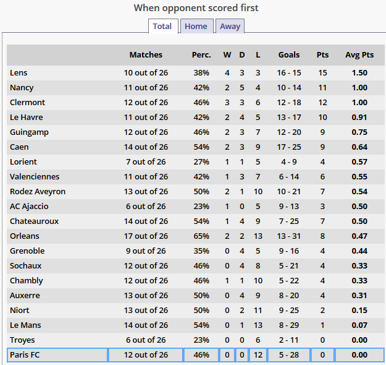The image size is (386, 365).
Task: Open the AC Ajaccio team link
Action: (x=29, y=207)
